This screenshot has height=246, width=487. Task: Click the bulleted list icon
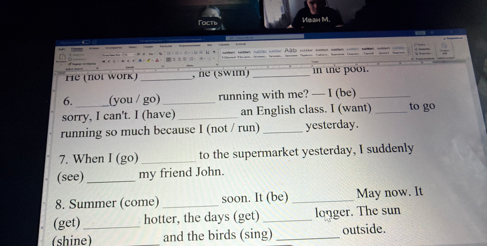click(169, 54)
